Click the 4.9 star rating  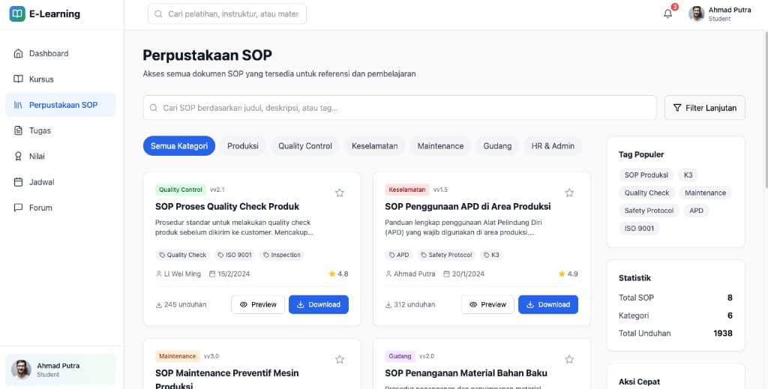coord(568,274)
